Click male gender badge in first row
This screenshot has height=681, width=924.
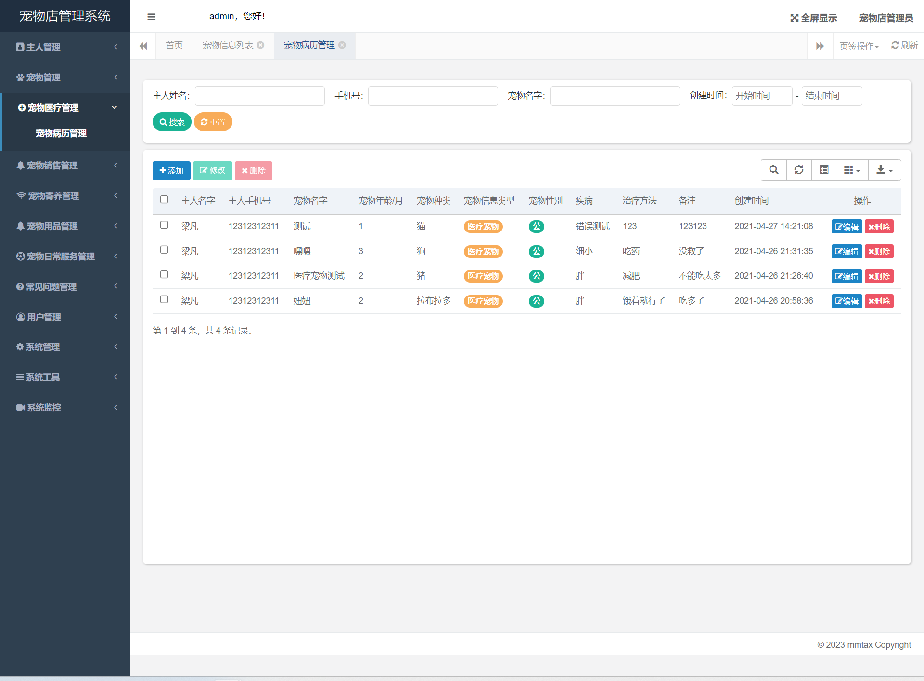click(x=536, y=226)
